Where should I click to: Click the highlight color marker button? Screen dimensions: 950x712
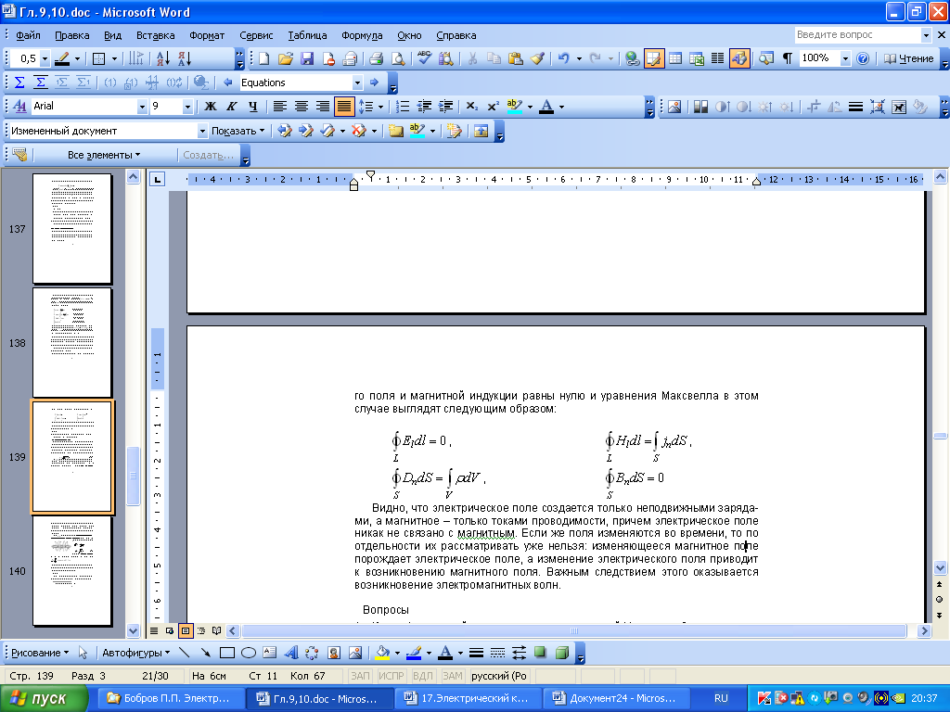[514, 107]
